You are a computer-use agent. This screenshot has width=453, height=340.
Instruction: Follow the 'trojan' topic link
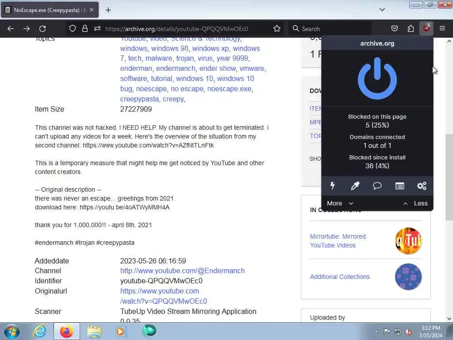pos(185,58)
